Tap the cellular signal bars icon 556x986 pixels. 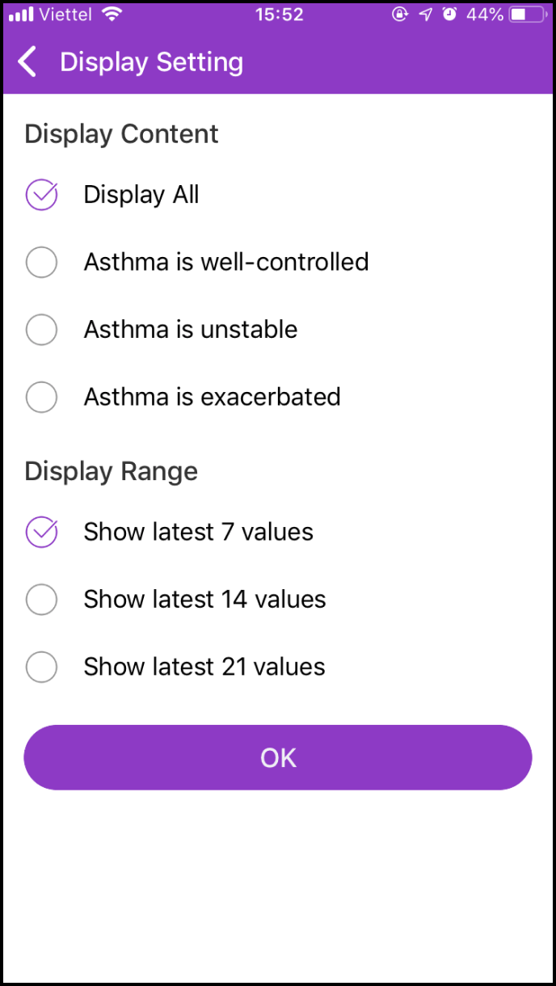click(21, 15)
